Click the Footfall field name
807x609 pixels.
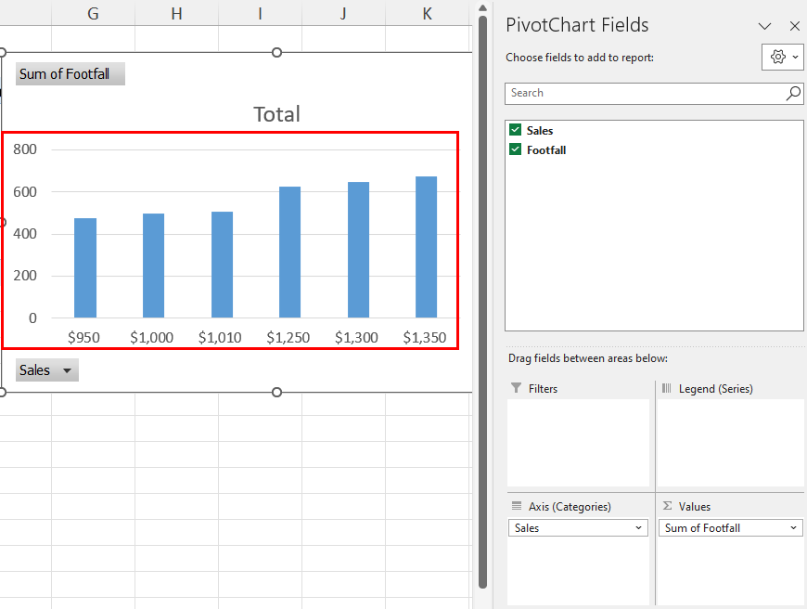click(x=546, y=150)
